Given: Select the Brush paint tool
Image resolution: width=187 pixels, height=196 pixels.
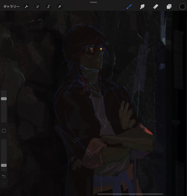Looking at the screenshot, I should click(129, 7).
